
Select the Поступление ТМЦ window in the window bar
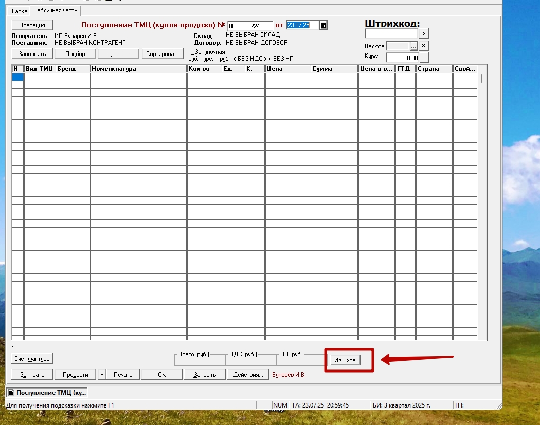[x=47, y=393]
